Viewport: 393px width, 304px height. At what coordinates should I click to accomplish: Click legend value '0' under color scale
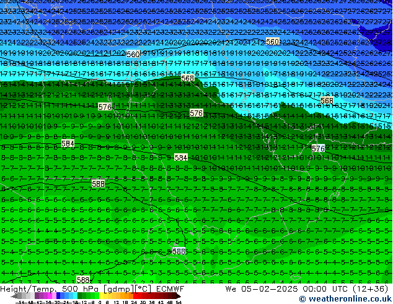tap(100, 303)
